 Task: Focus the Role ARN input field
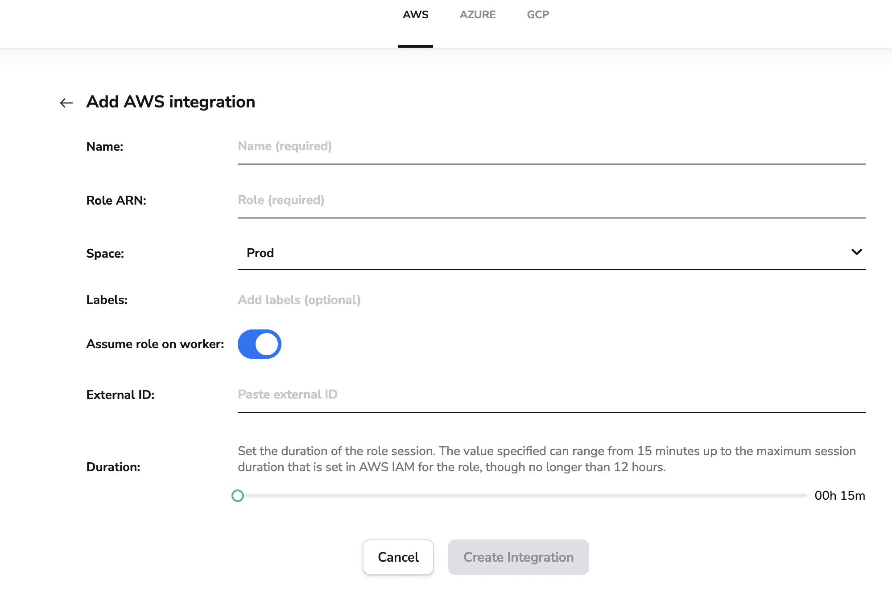point(551,201)
